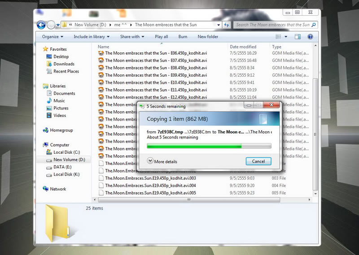Screen dimensions: 359x255
Task: Click Play all in toolbar
Action: 162,37
